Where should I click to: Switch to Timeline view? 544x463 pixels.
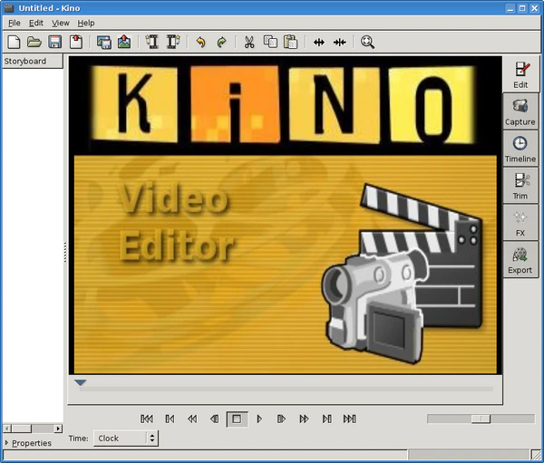tap(520, 148)
